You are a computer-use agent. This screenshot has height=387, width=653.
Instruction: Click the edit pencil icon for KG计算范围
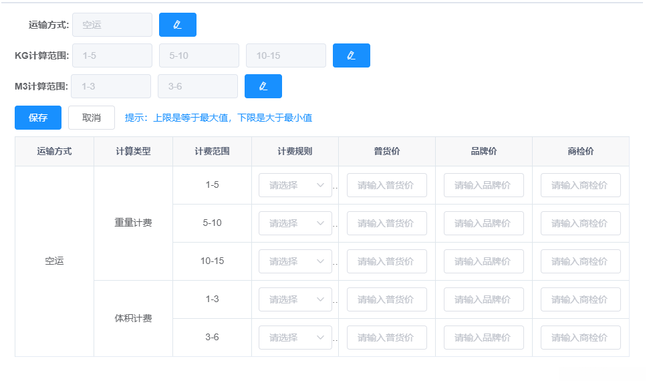click(352, 55)
